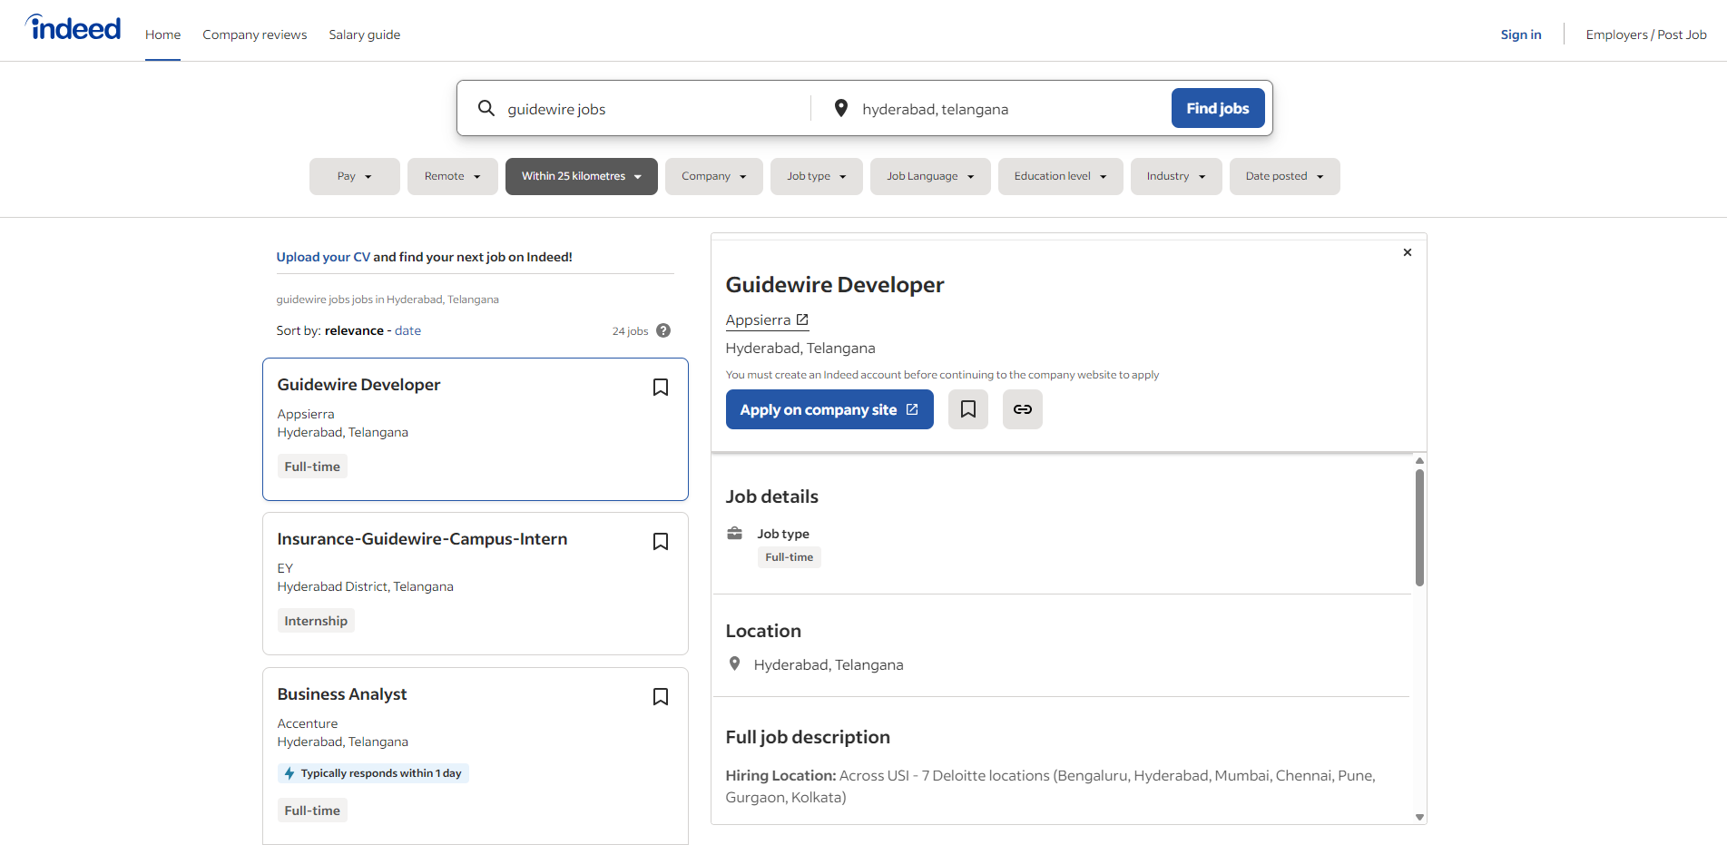
Task: Save job using bookmark button in details pane
Action: tap(967, 409)
